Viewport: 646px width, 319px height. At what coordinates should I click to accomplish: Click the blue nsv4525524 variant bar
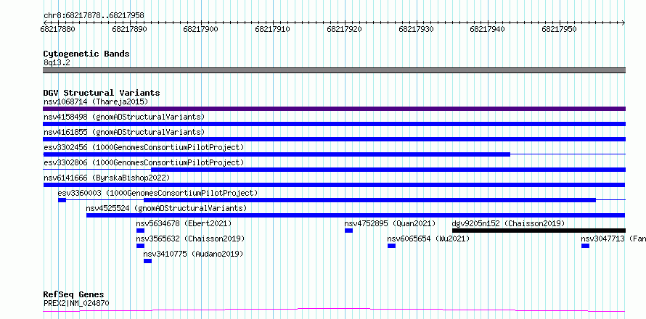coord(356,215)
